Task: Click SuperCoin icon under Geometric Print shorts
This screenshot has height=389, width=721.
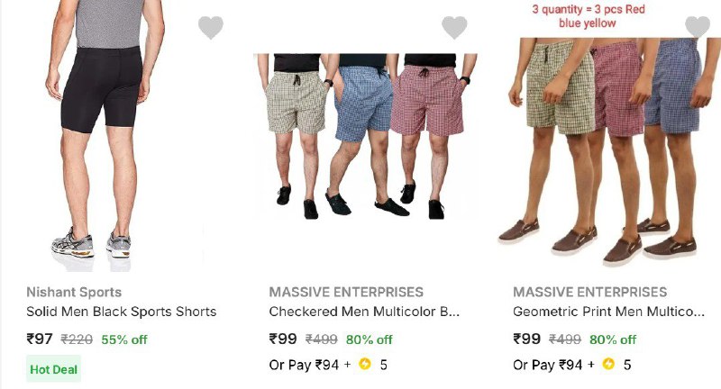Action: click(x=608, y=364)
